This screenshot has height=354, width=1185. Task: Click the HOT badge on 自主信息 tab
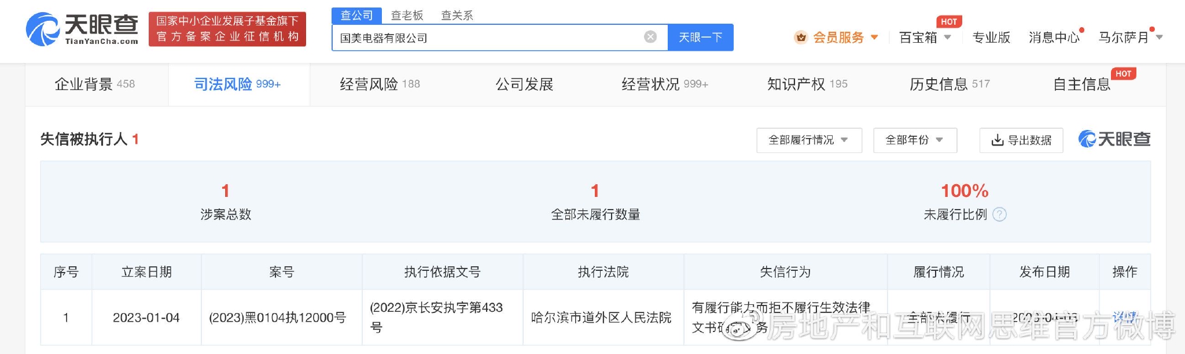(x=1124, y=73)
